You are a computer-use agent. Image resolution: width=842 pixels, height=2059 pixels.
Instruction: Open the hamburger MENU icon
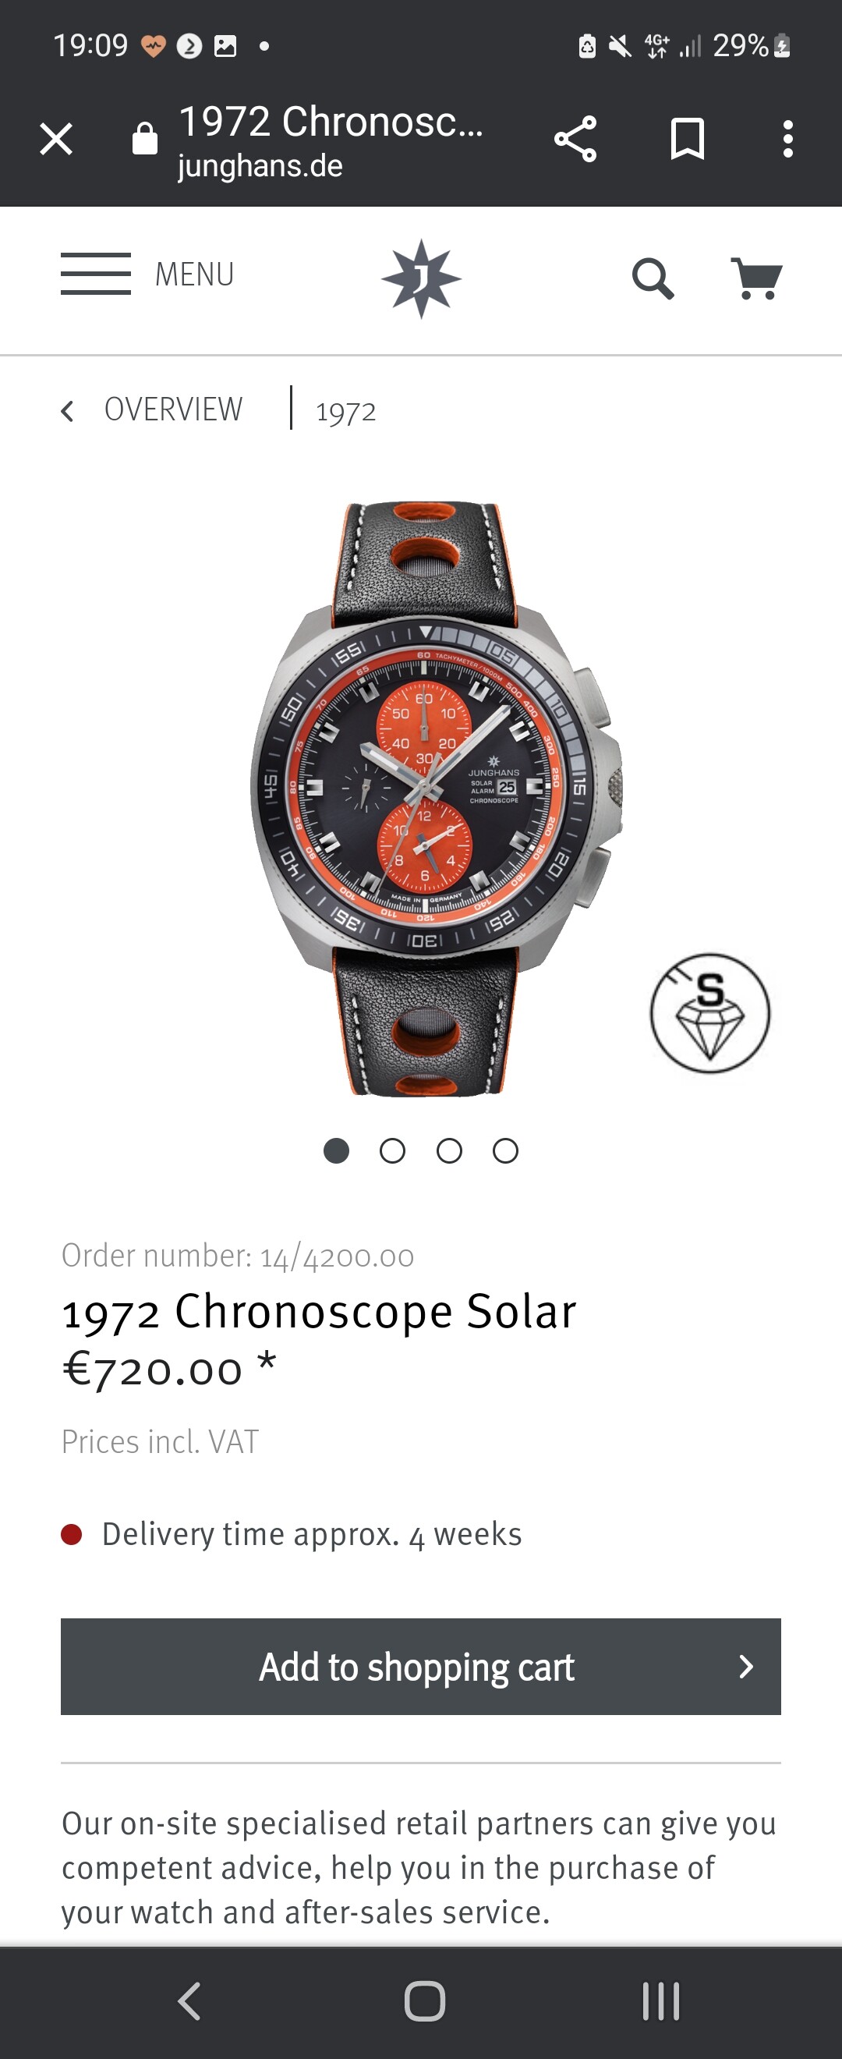coord(96,273)
